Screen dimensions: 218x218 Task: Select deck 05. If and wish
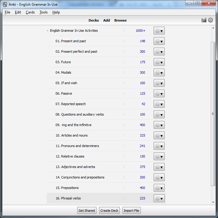tap(66, 83)
